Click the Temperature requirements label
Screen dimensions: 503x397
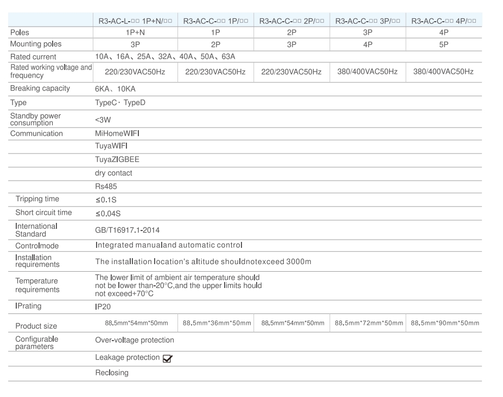(37, 285)
